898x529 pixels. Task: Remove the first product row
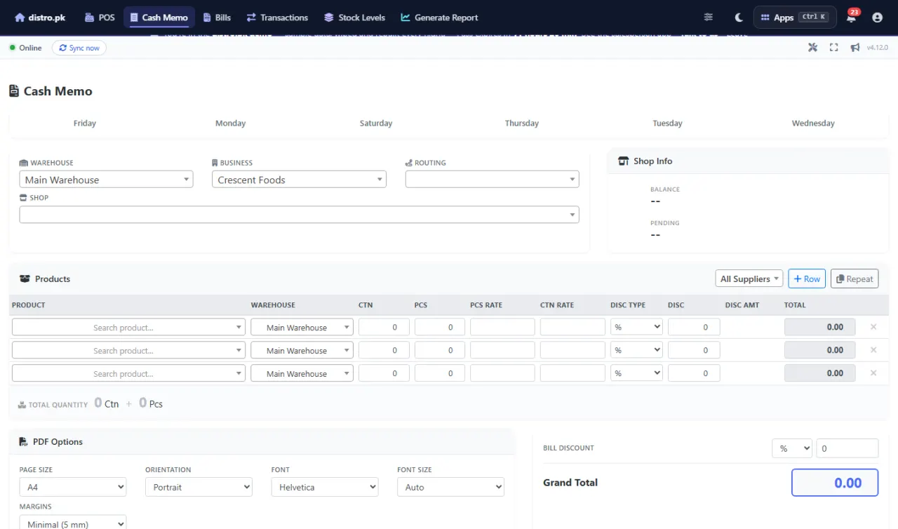point(873,327)
